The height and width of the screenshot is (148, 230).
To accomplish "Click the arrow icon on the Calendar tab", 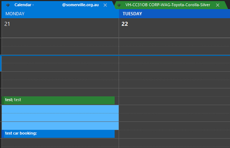I will coord(8,5).
